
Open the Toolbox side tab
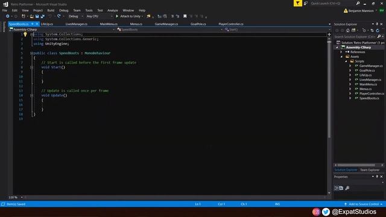(4, 27)
